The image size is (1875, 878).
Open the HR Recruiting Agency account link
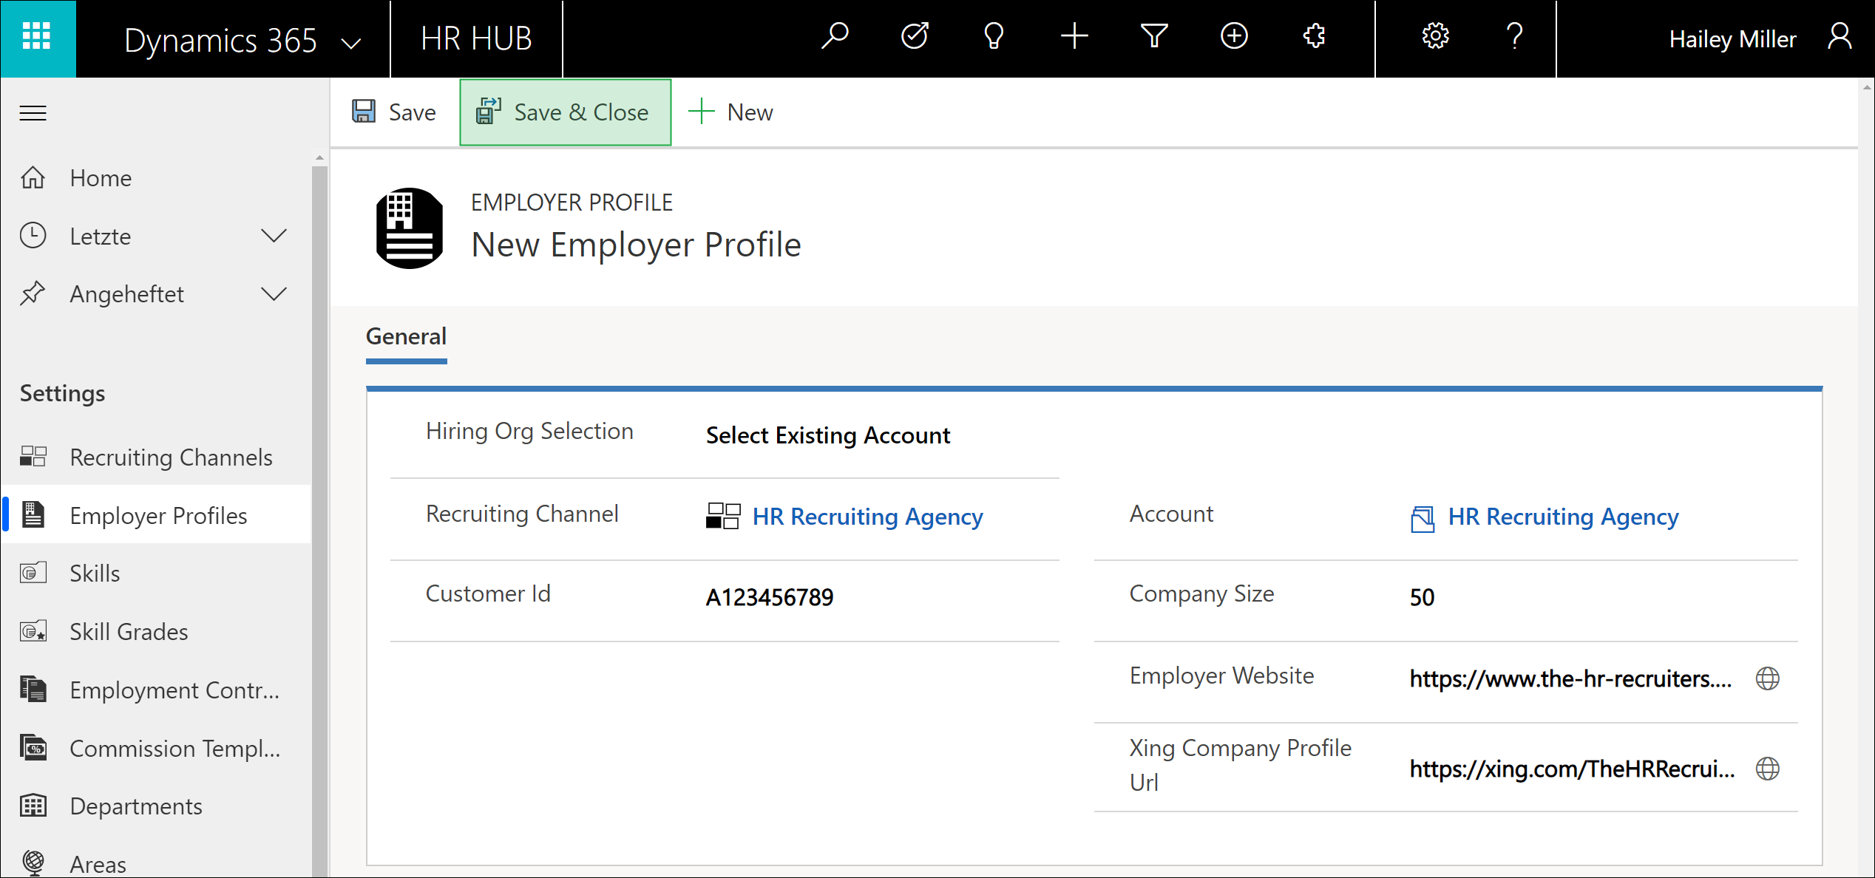pos(1563,517)
